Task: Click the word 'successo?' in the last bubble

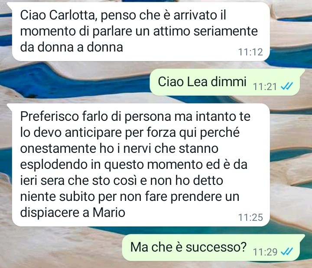Action: click(x=216, y=247)
